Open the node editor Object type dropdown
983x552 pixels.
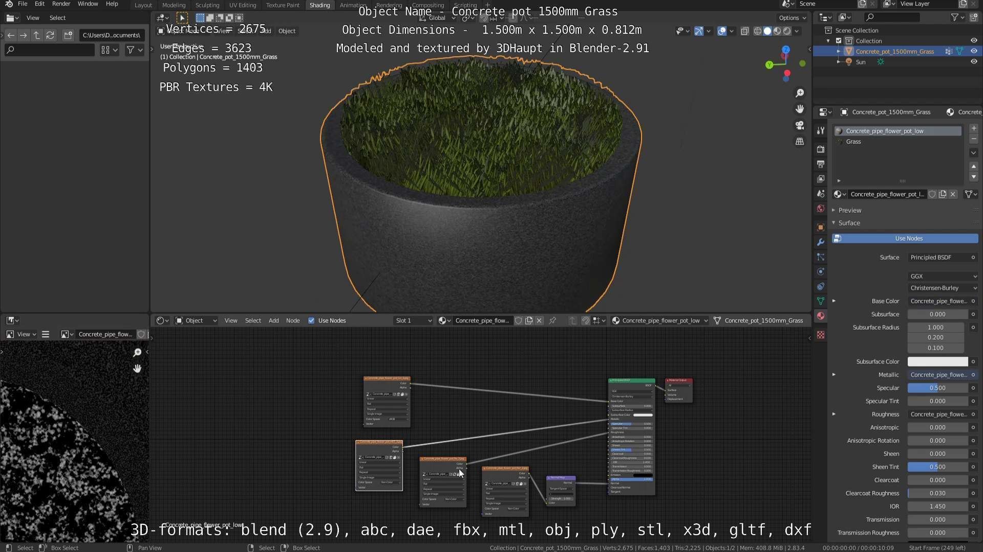pyautogui.click(x=196, y=320)
